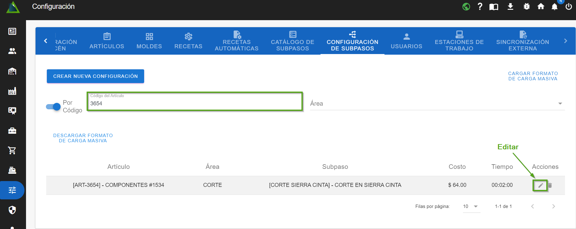Click the edit pencil icon in Acciones

coord(540,185)
